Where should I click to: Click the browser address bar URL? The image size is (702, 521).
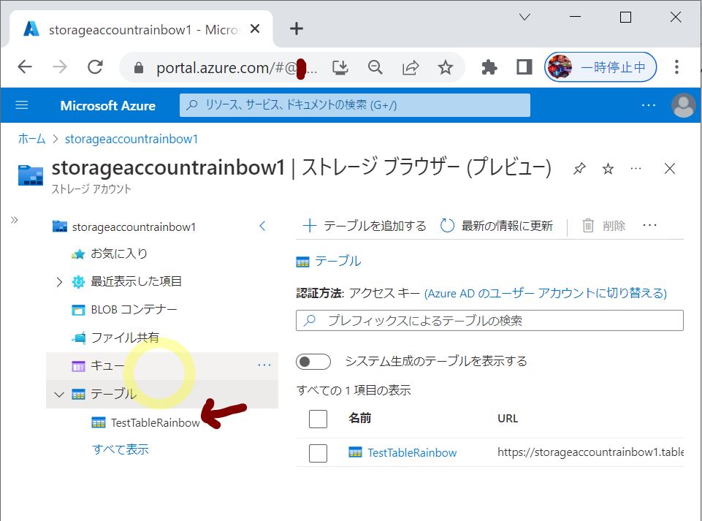237,68
